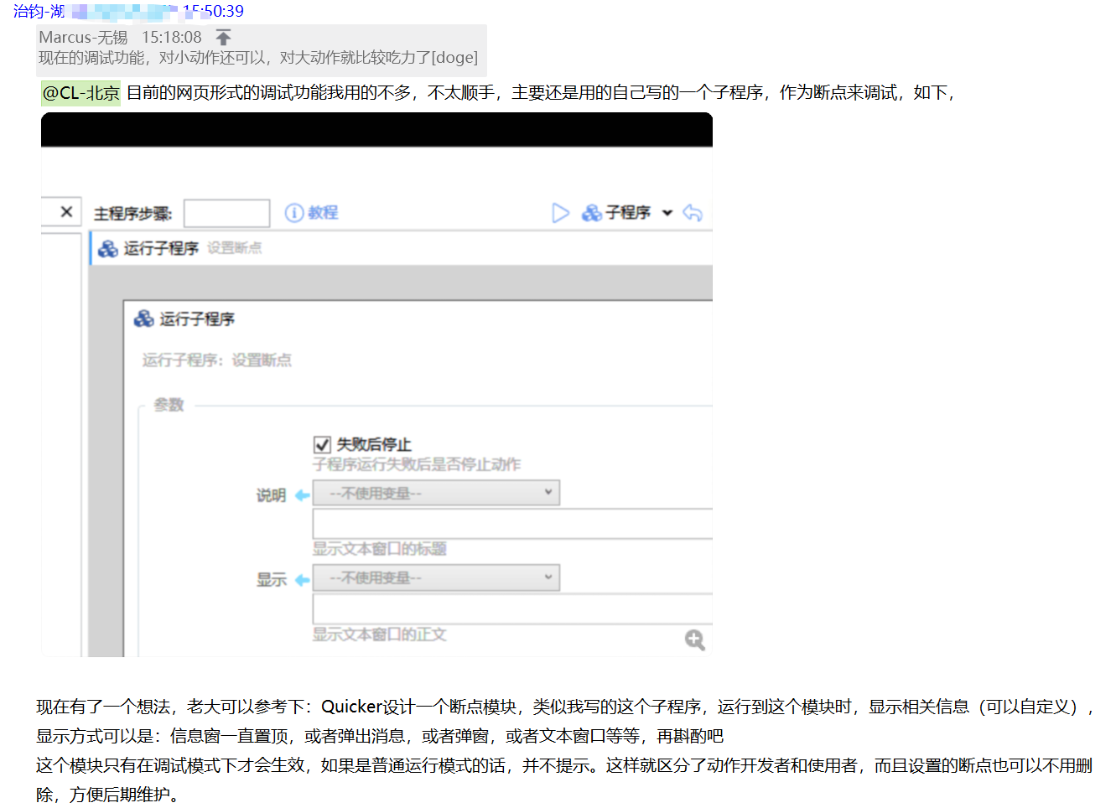
Task: Click the 主程序步骤 input field
Action: click(226, 213)
